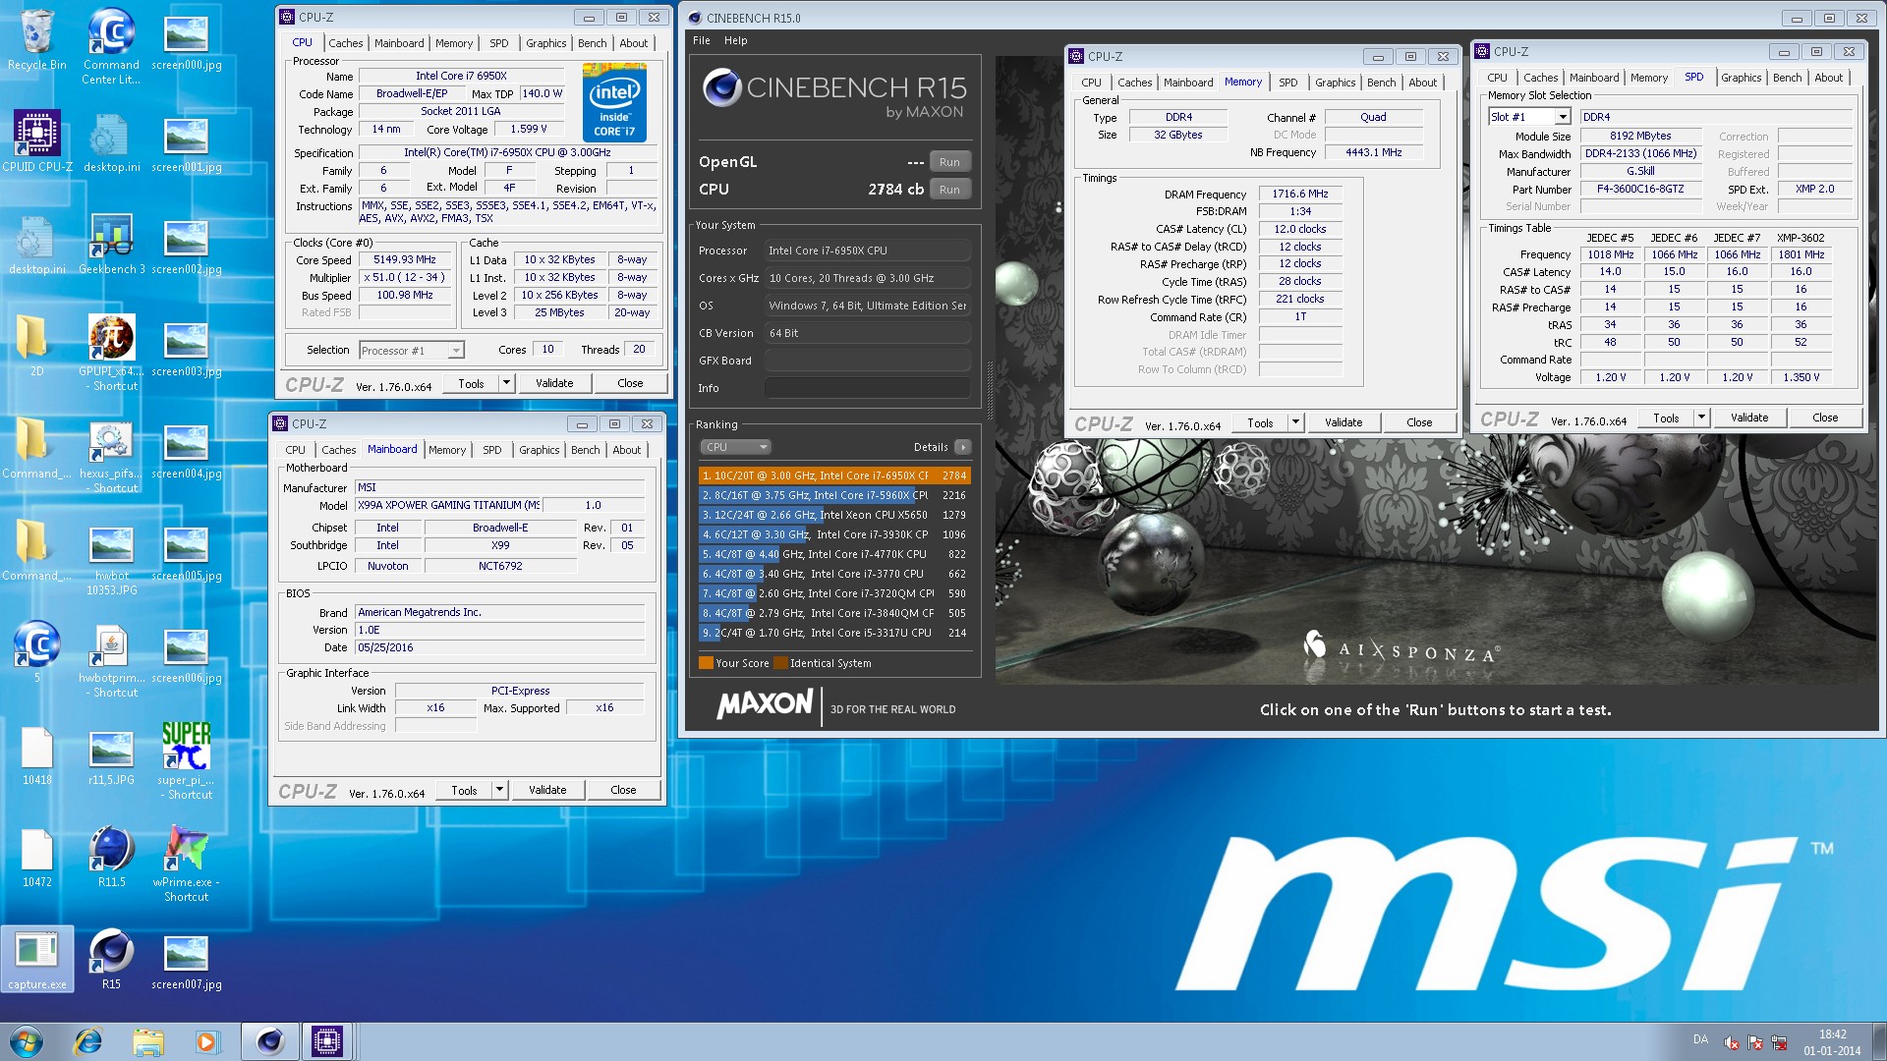Expand Tools arrow in CPU-Z Memory window
The height and width of the screenshot is (1061, 1887).
click(x=1295, y=422)
